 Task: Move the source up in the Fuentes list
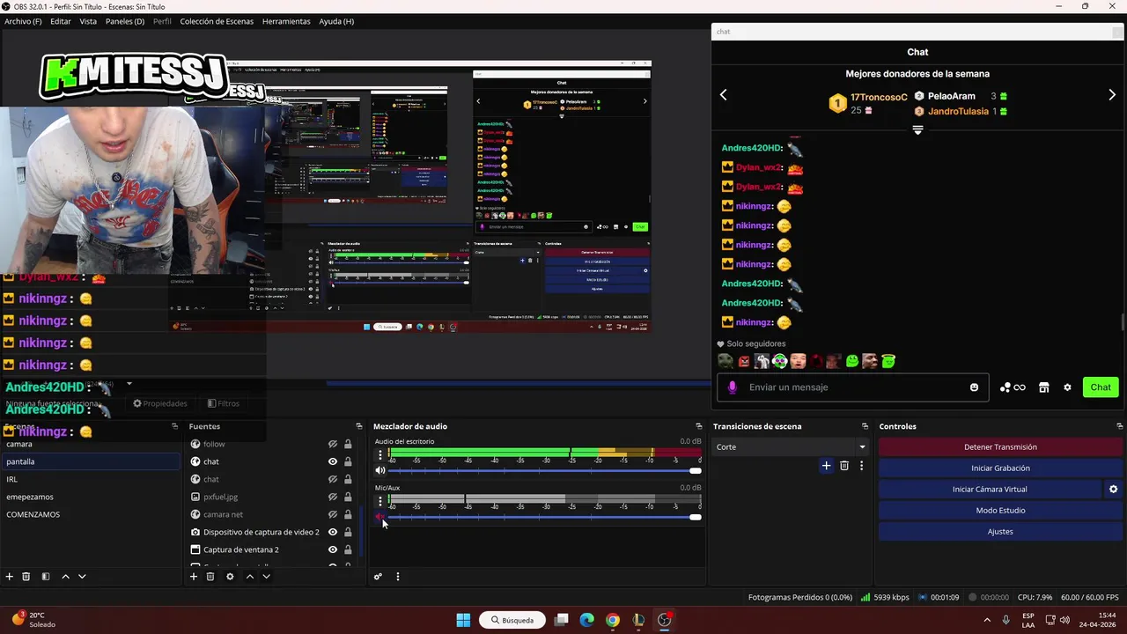[x=249, y=577]
